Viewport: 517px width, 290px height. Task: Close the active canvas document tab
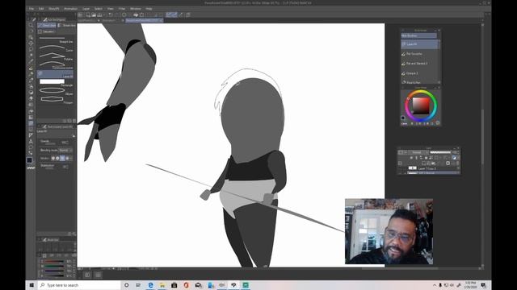coord(161,20)
